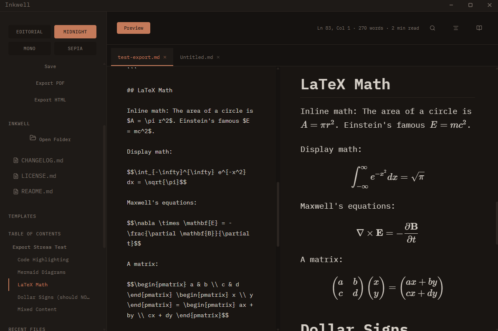Select the Editorial theme
The image size is (498, 331).
(30, 32)
